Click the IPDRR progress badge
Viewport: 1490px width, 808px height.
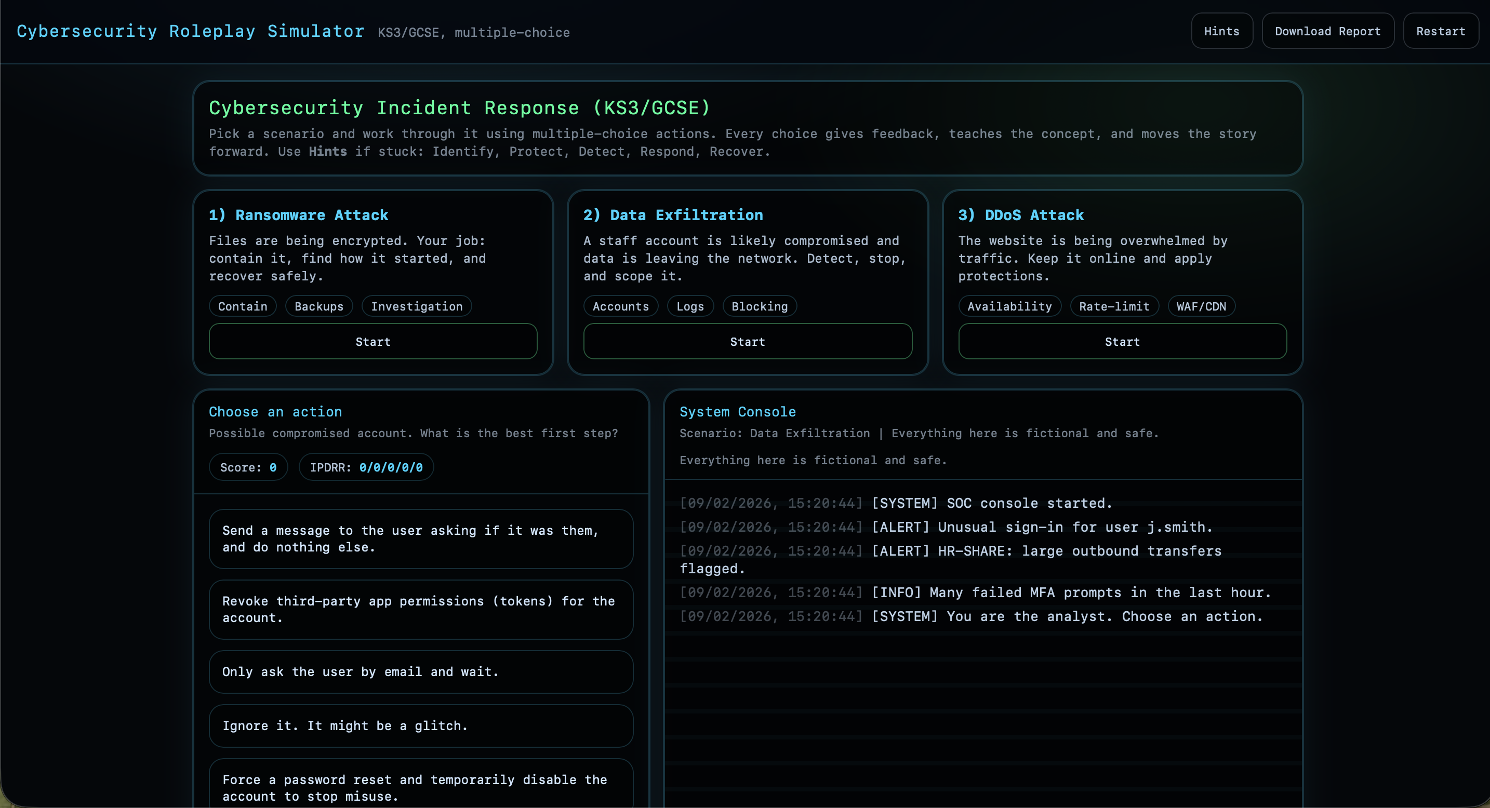(x=366, y=466)
